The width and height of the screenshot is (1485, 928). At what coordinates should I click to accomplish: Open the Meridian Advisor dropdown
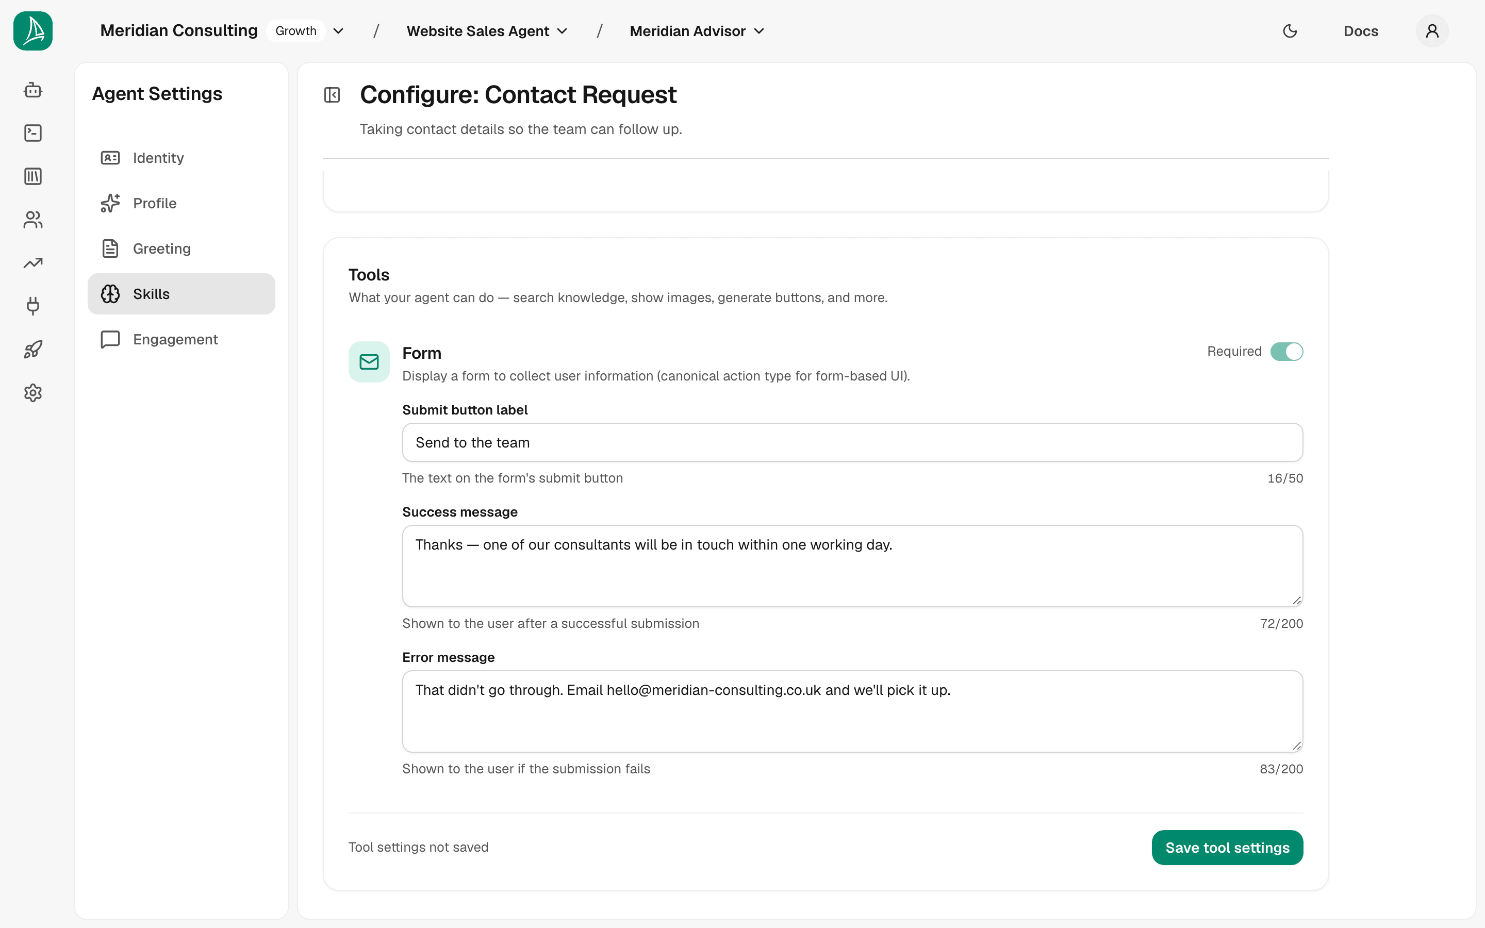[697, 31]
